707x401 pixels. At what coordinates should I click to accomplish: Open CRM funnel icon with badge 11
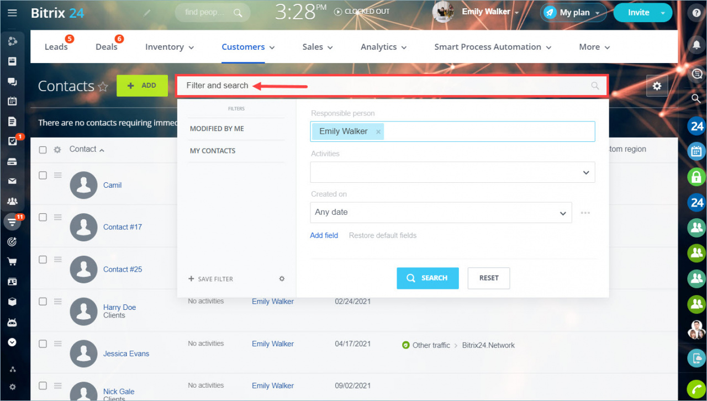click(12, 221)
